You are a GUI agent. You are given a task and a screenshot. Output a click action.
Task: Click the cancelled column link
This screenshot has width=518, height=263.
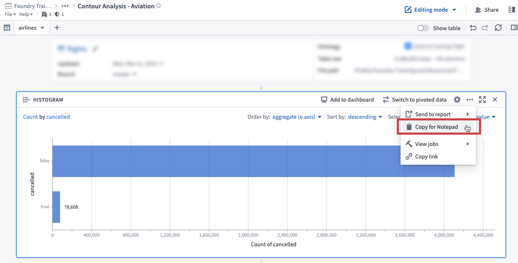click(58, 117)
